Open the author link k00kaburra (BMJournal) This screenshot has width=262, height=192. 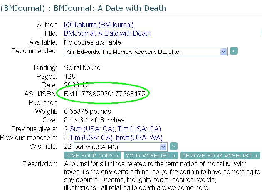coord(99,25)
